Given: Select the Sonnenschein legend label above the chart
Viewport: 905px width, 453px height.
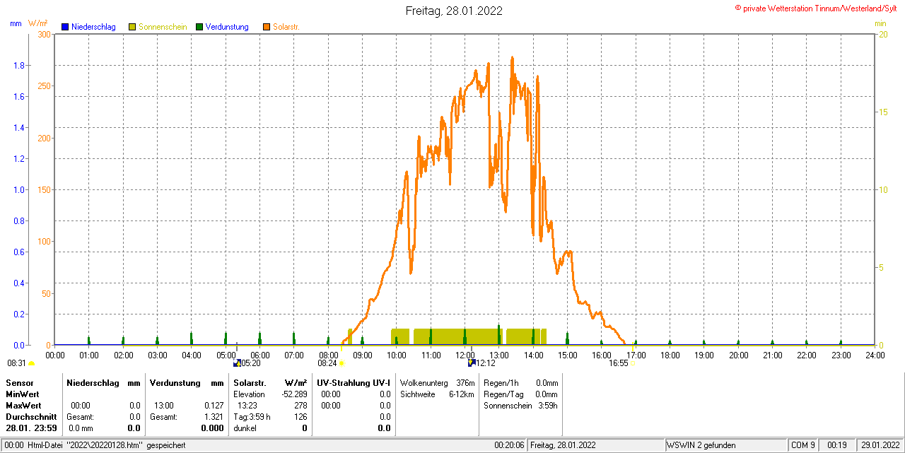Looking at the screenshot, I should pos(163,27).
